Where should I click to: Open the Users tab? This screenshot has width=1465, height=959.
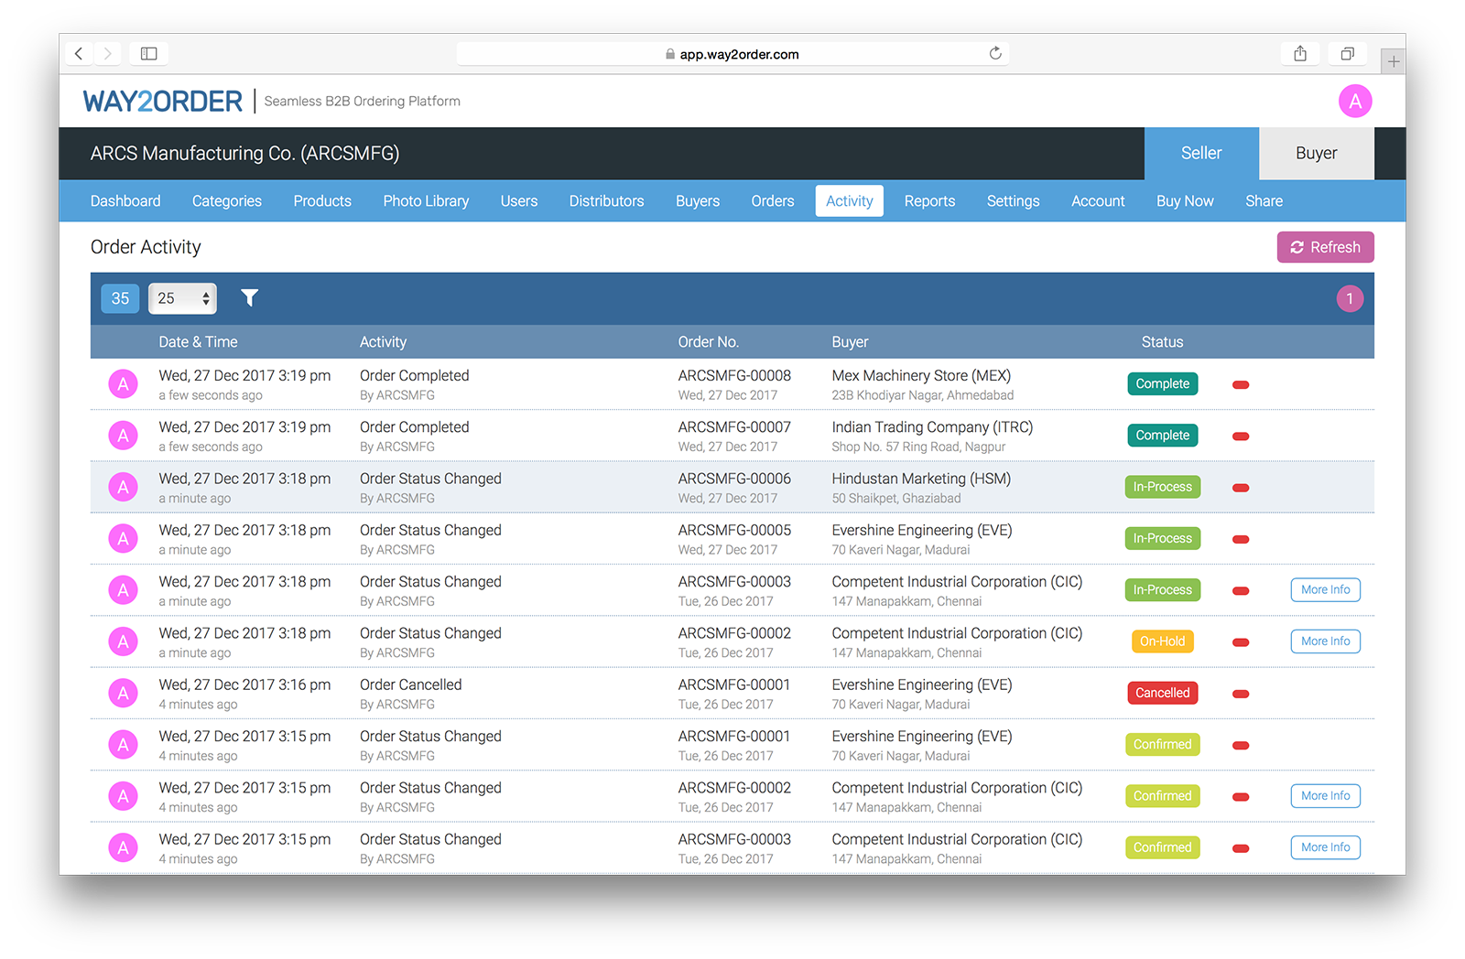pos(519,201)
